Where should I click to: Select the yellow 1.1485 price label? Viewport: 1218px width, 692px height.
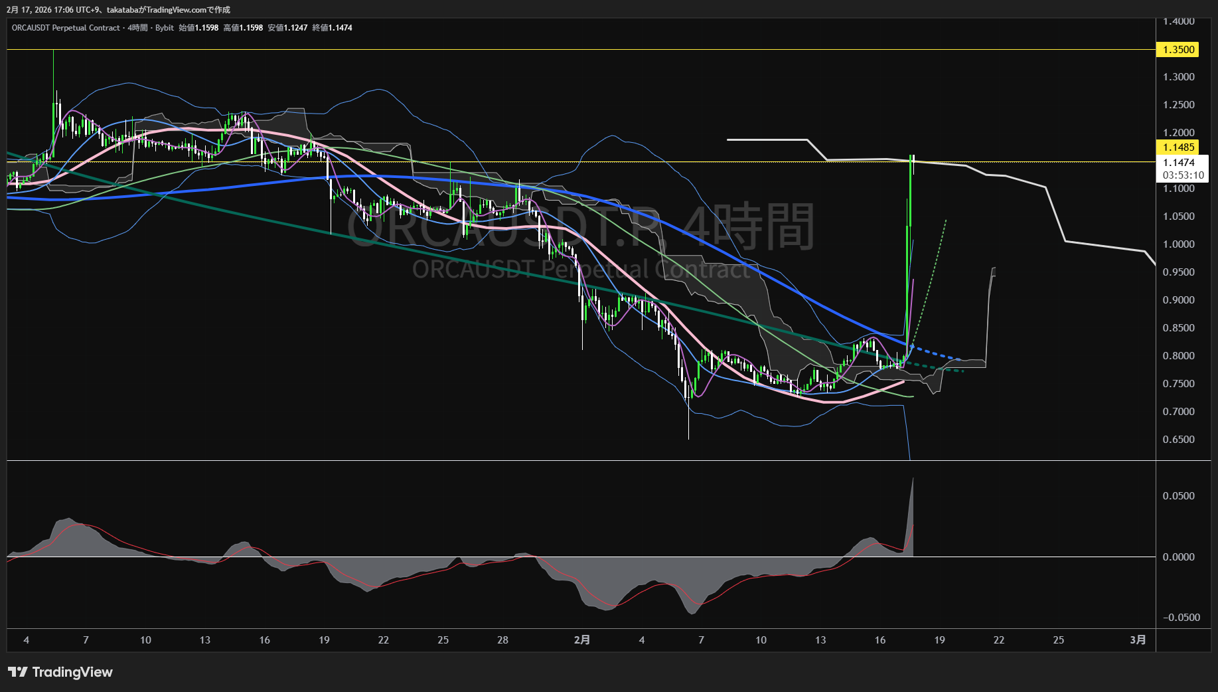(1178, 147)
